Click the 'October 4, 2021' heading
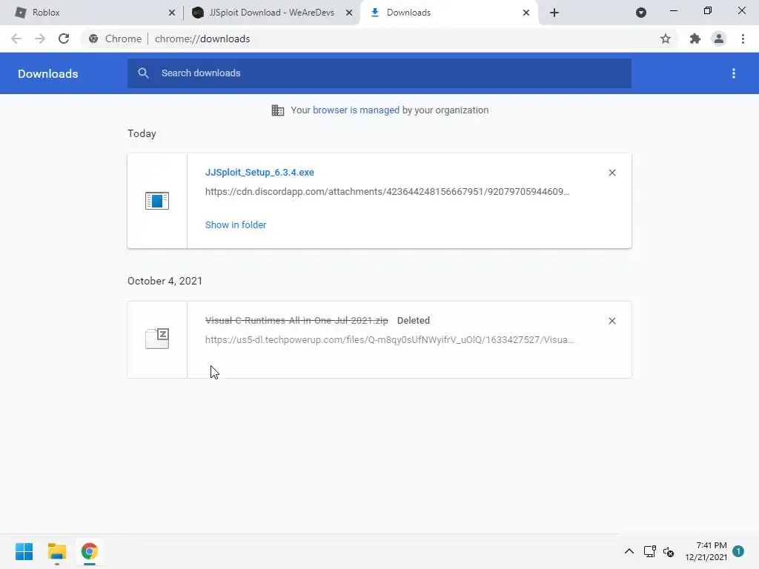This screenshot has width=759, height=569. (x=165, y=281)
